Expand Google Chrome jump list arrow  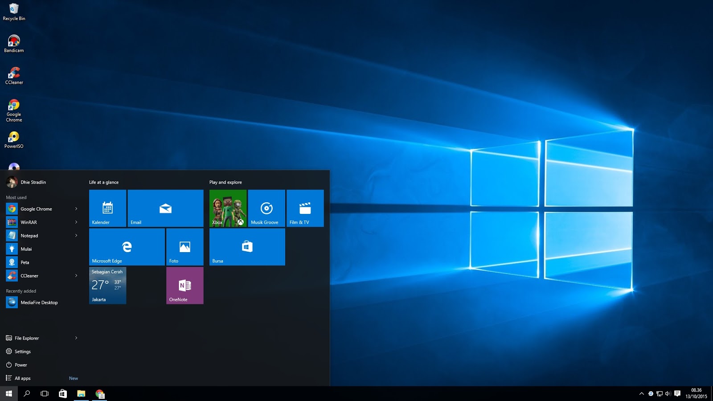point(76,209)
